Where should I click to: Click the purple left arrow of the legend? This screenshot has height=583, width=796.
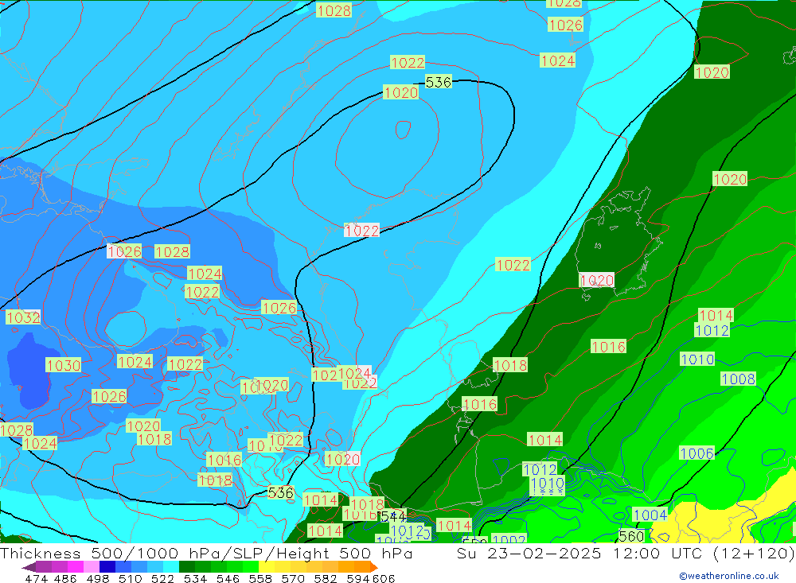click(x=29, y=567)
